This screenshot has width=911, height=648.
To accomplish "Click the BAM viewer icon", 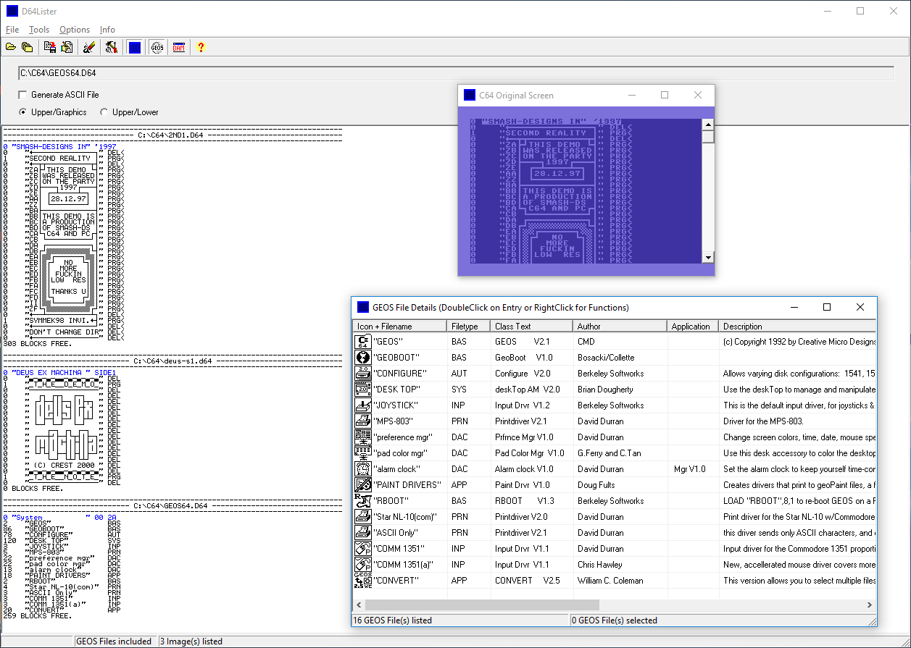I will 178,48.
